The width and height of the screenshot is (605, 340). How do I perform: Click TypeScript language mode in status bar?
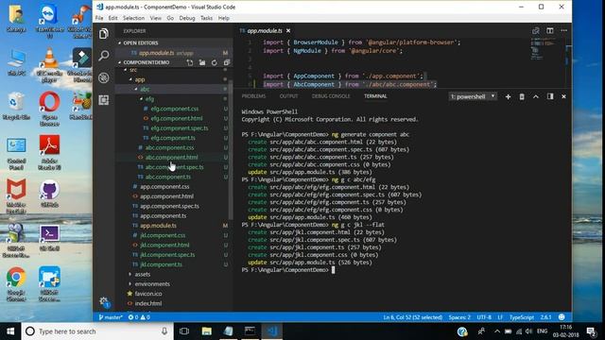point(522,317)
